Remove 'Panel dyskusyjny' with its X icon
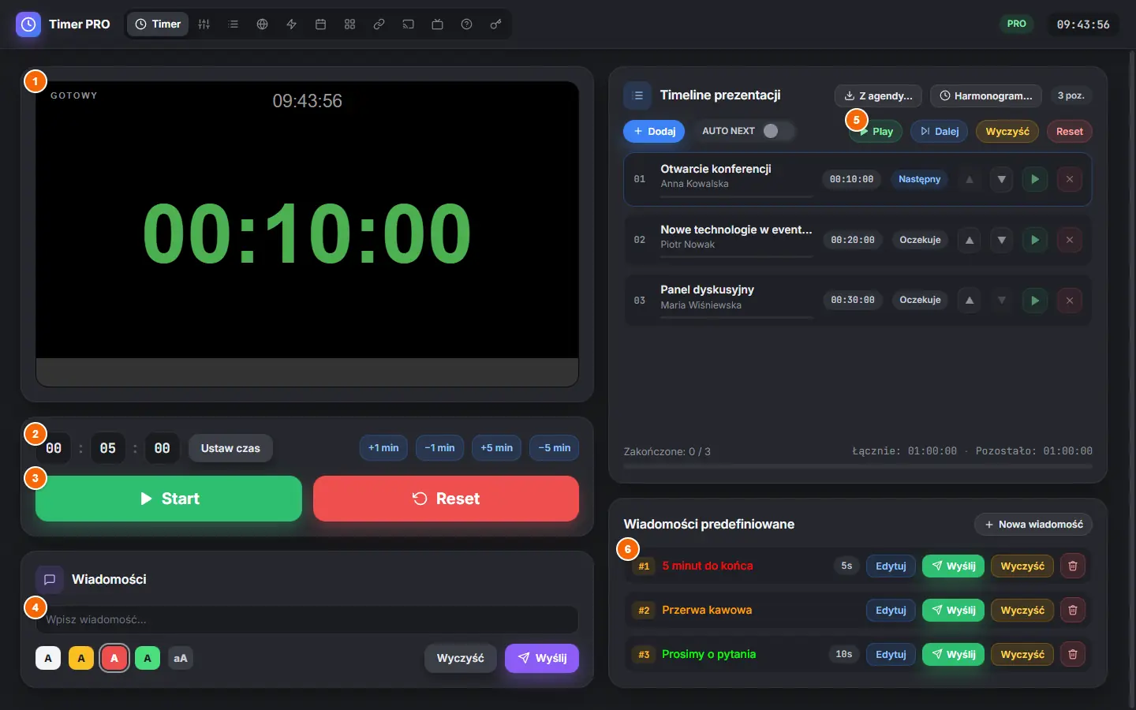Viewport: 1136px width, 710px height. point(1070,301)
